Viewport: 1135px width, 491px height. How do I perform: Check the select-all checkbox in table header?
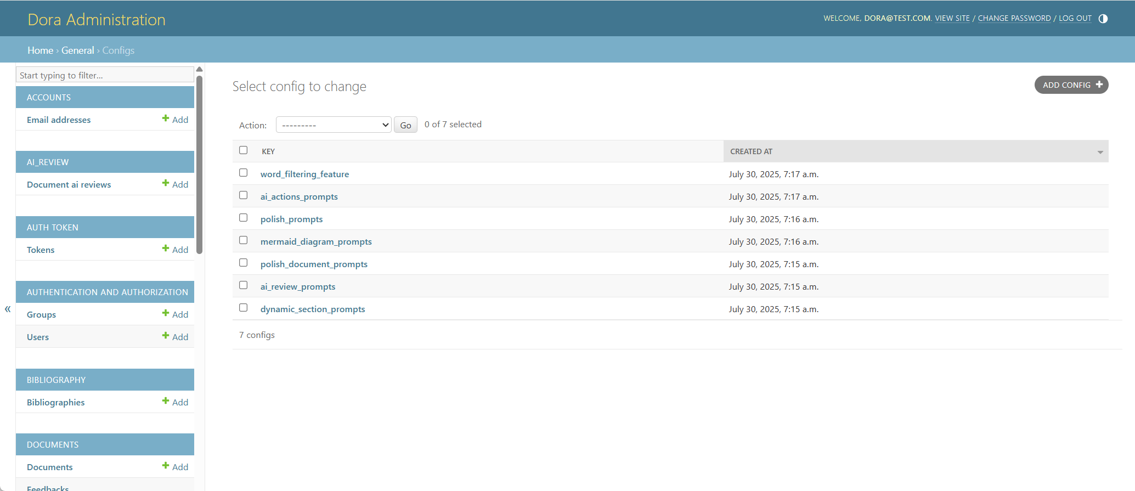(244, 150)
